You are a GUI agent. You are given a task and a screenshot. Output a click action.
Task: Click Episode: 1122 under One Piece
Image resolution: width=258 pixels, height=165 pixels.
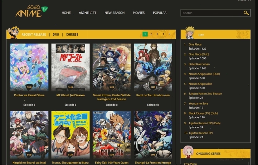coord(197,49)
